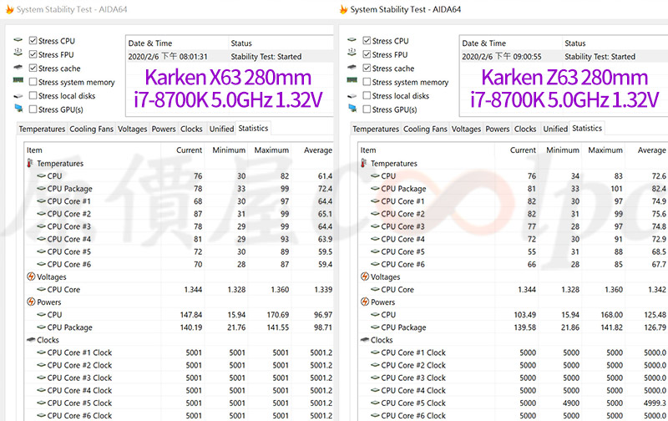Uncheck Stress CPU in the left window
668x421 pixels.
[33, 41]
